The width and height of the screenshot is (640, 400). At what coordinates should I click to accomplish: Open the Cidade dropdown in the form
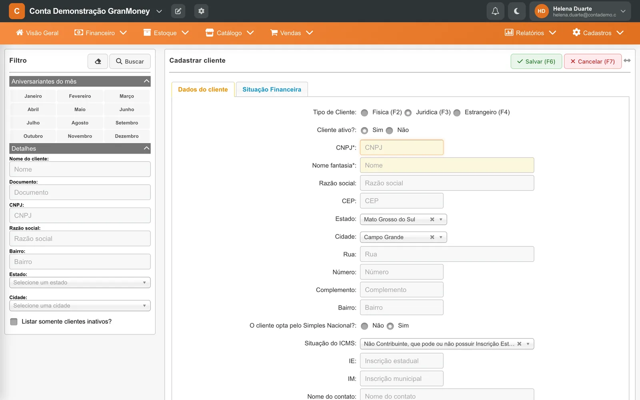pyautogui.click(x=403, y=237)
